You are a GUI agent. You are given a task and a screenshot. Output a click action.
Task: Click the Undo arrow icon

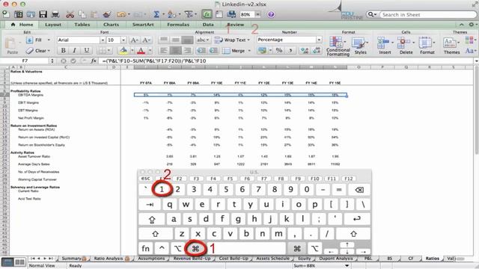pyautogui.click(x=121, y=14)
